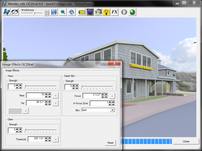
Task: Click the circular refresh arrows toolbar icon
Action: [x=15, y=12]
